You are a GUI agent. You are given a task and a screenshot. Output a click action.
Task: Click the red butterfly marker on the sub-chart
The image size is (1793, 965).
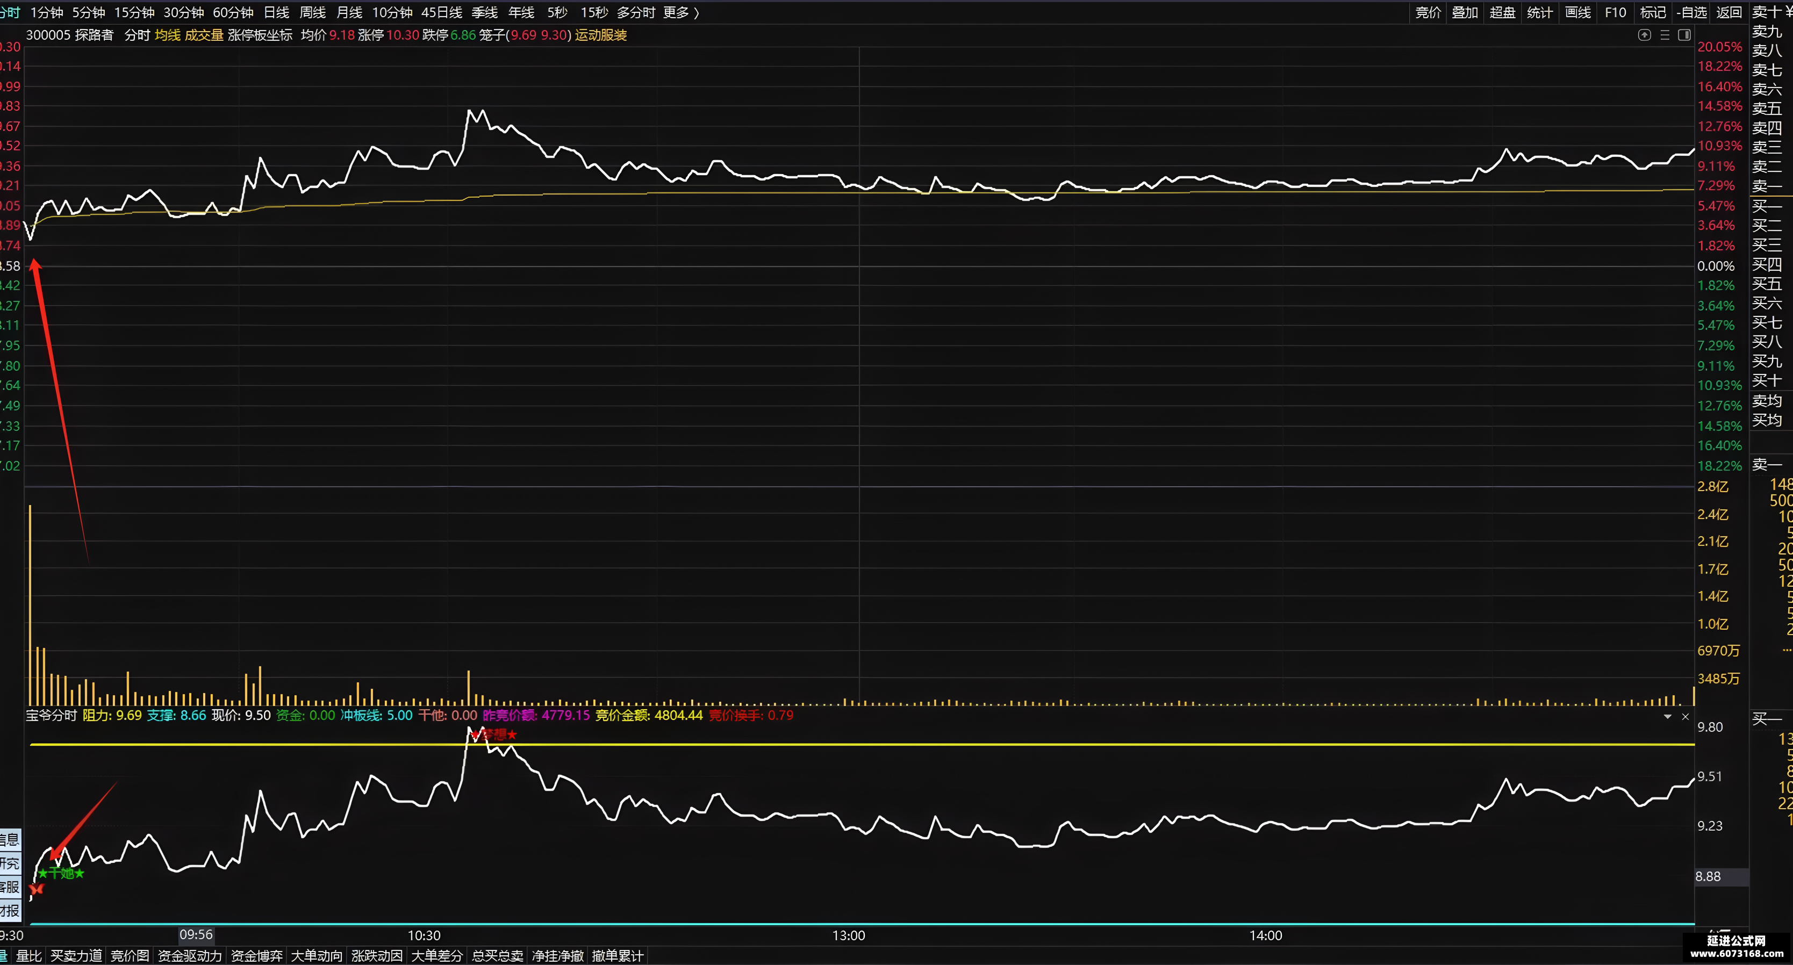(37, 889)
